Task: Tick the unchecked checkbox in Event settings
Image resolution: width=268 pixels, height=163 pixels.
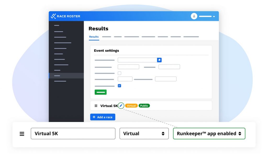Action: click(119, 73)
